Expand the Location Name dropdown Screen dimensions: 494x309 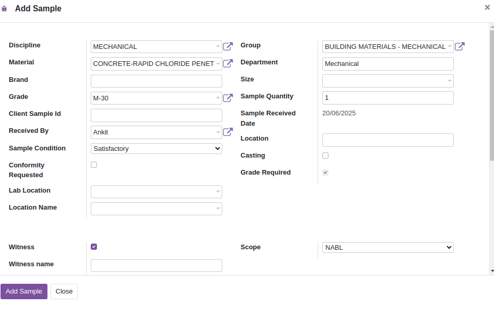coord(156,209)
